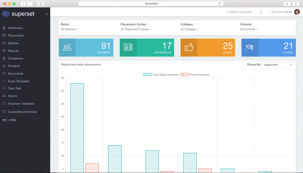Click the 25 Offers stat card

click(x=208, y=48)
